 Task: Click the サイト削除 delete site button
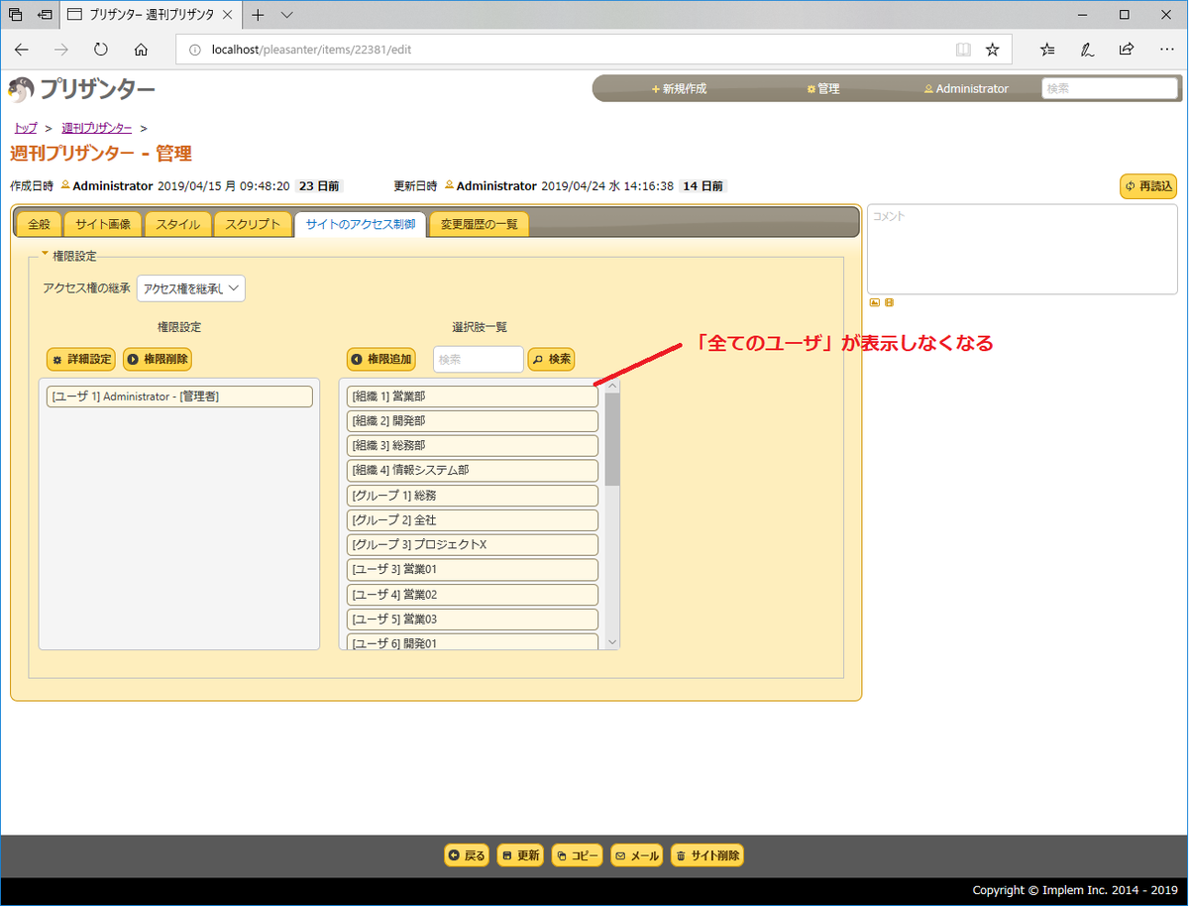706,854
